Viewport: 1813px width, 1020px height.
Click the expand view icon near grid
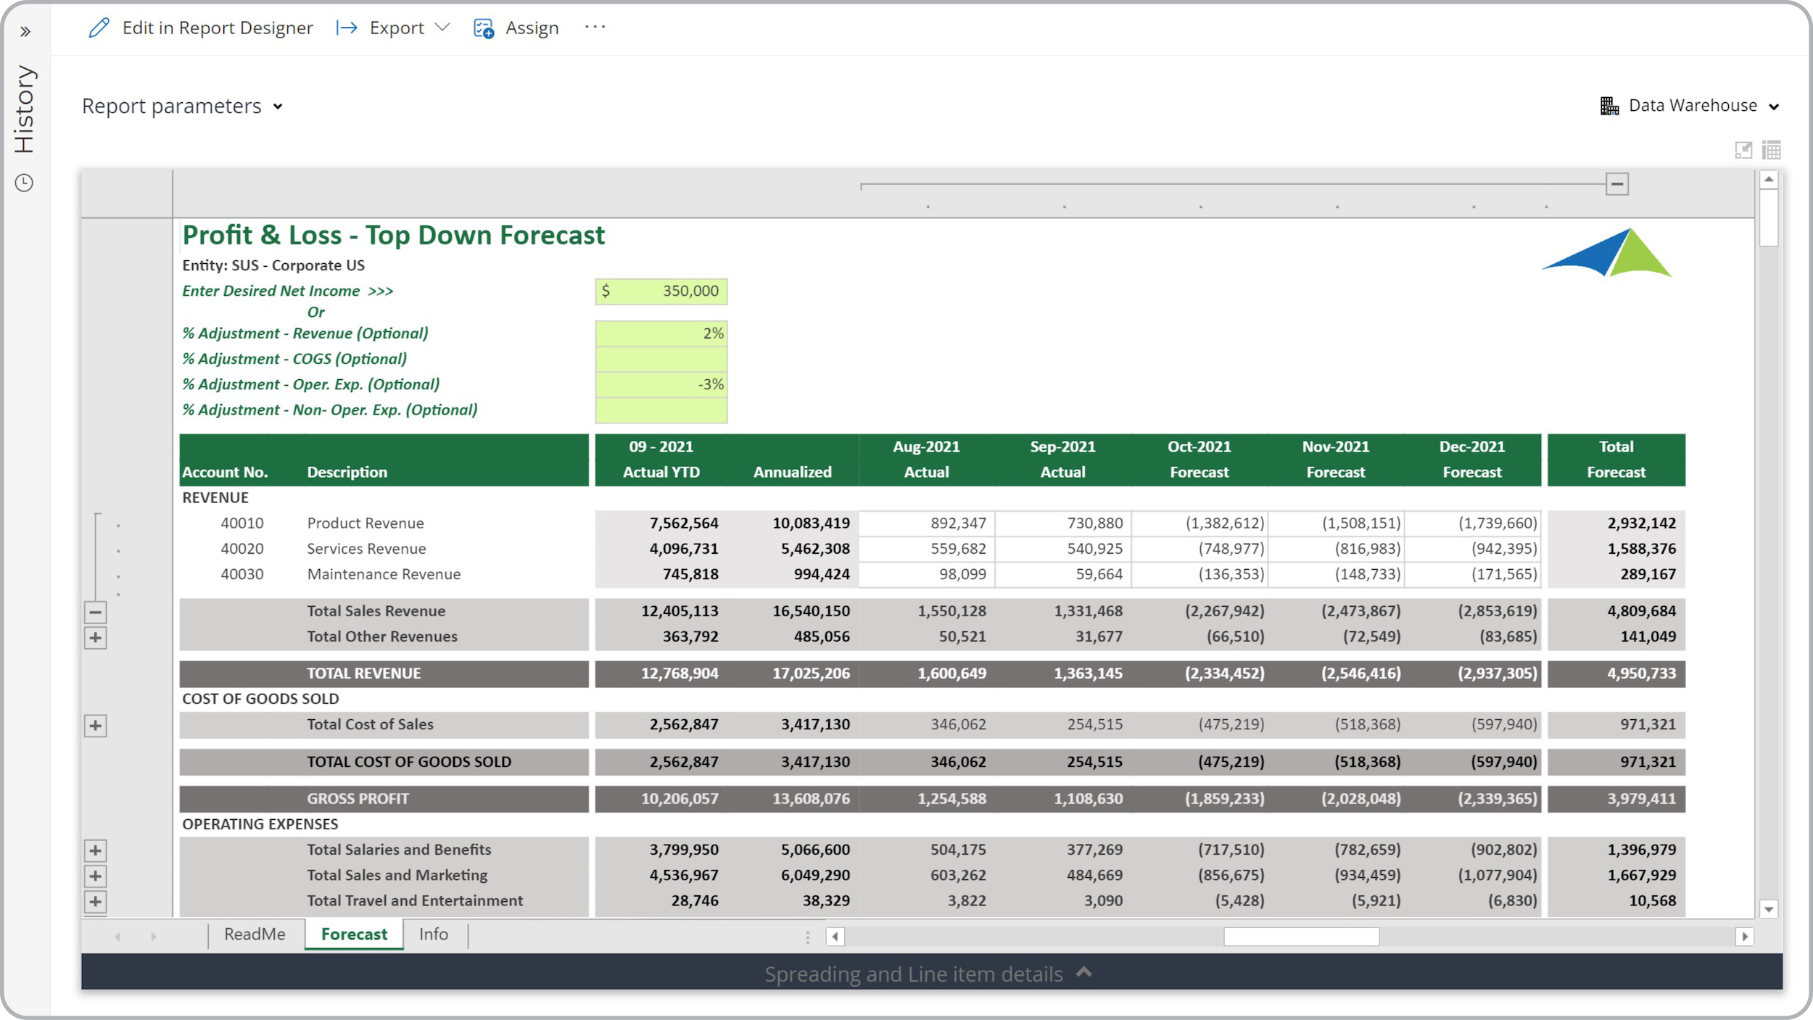pos(1743,150)
